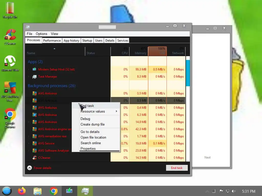Select the CCleaner process name
Viewport: 262px width, 196px height.
pyautogui.click(x=44, y=158)
